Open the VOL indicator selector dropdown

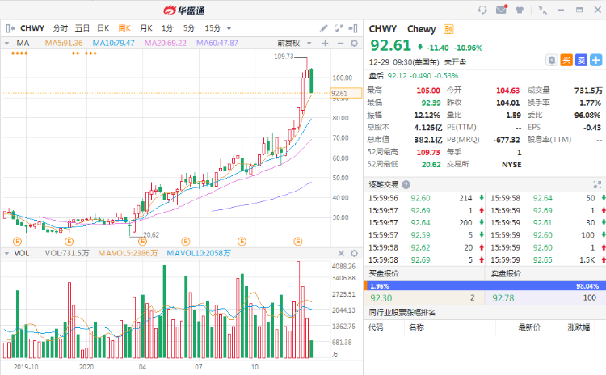tap(6, 253)
